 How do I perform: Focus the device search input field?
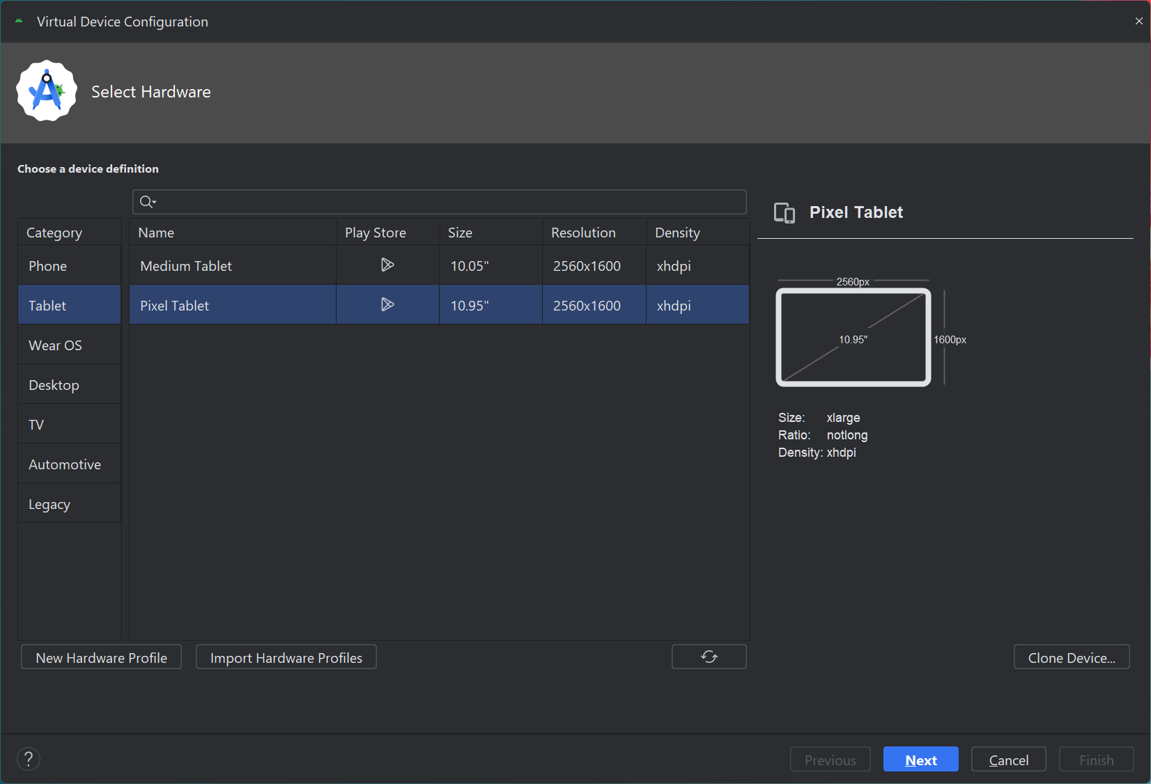click(449, 202)
